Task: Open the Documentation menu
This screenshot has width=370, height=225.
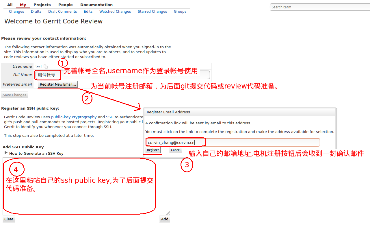Action: (96, 5)
